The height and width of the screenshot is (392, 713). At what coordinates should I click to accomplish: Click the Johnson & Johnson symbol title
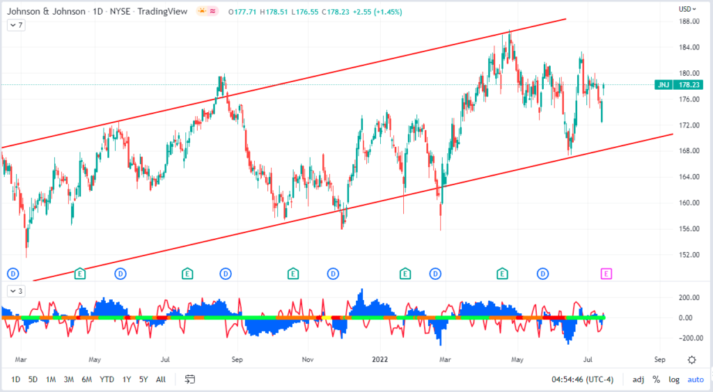pos(46,11)
